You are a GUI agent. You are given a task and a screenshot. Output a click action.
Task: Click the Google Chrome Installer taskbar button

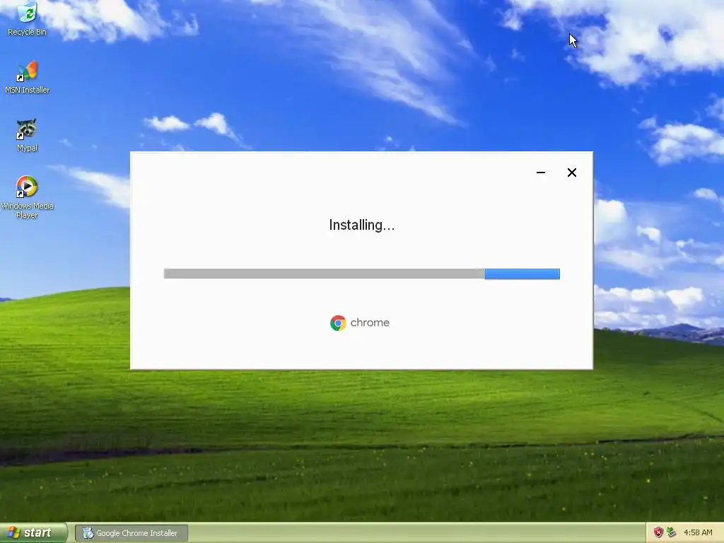point(132,533)
